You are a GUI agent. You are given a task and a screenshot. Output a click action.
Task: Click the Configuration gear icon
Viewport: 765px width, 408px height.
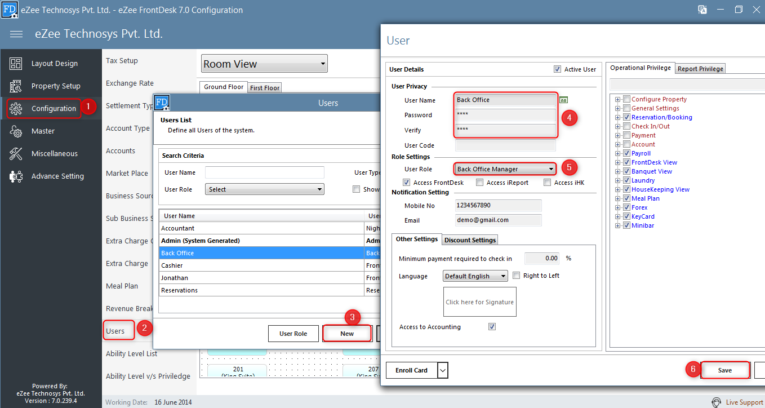(x=16, y=109)
